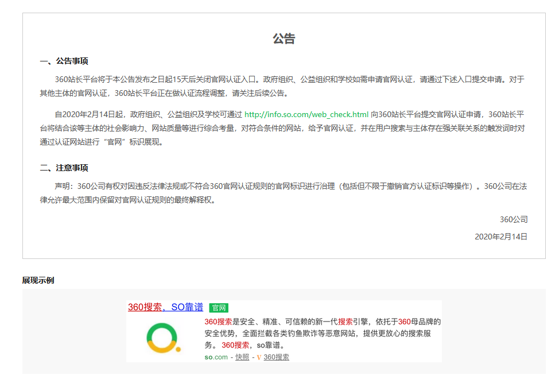Click the search result description text
Screen dimensions: 559x387
pyautogui.click(x=323, y=333)
